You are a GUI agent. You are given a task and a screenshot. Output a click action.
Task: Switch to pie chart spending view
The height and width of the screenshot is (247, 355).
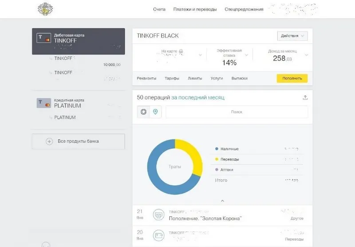click(x=143, y=112)
